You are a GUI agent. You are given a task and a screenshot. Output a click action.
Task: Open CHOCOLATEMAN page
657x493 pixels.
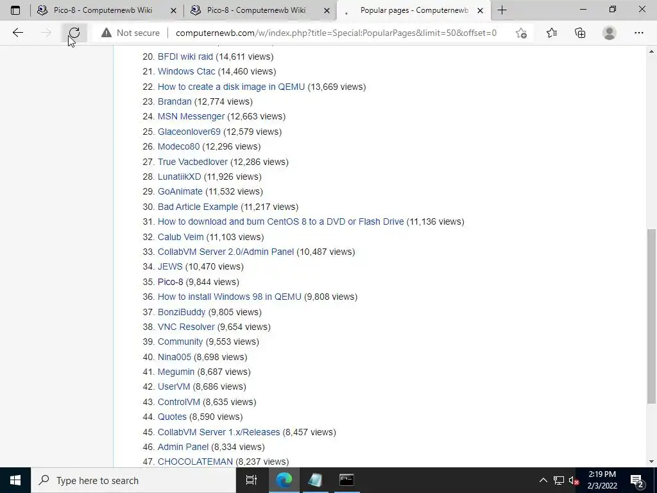[x=195, y=461]
